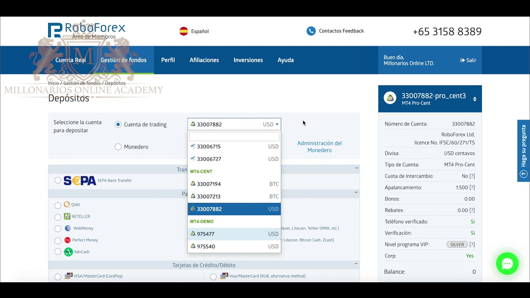Select WebMoney payment radio button
Image resolution: width=530 pixels, height=298 pixels.
coord(58,228)
